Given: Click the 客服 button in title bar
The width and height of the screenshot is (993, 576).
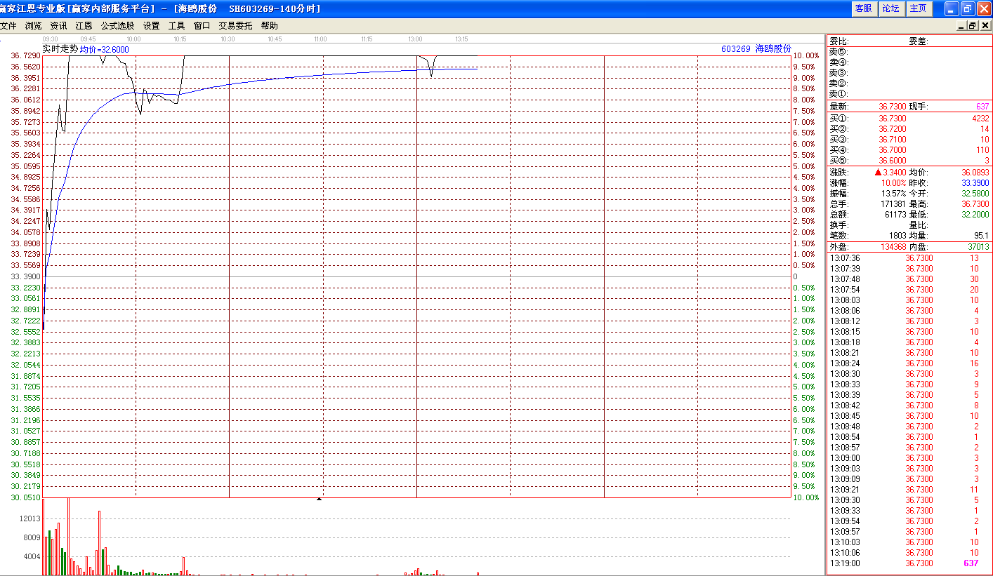Looking at the screenshot, I should [863, 8].
